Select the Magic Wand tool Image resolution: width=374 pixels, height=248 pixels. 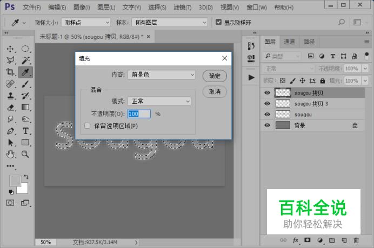pos(25,61)
